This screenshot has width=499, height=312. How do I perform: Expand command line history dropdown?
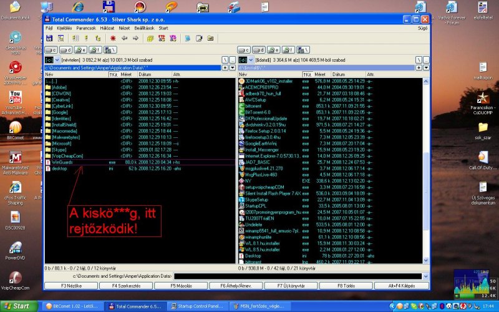tap(426, 276)
